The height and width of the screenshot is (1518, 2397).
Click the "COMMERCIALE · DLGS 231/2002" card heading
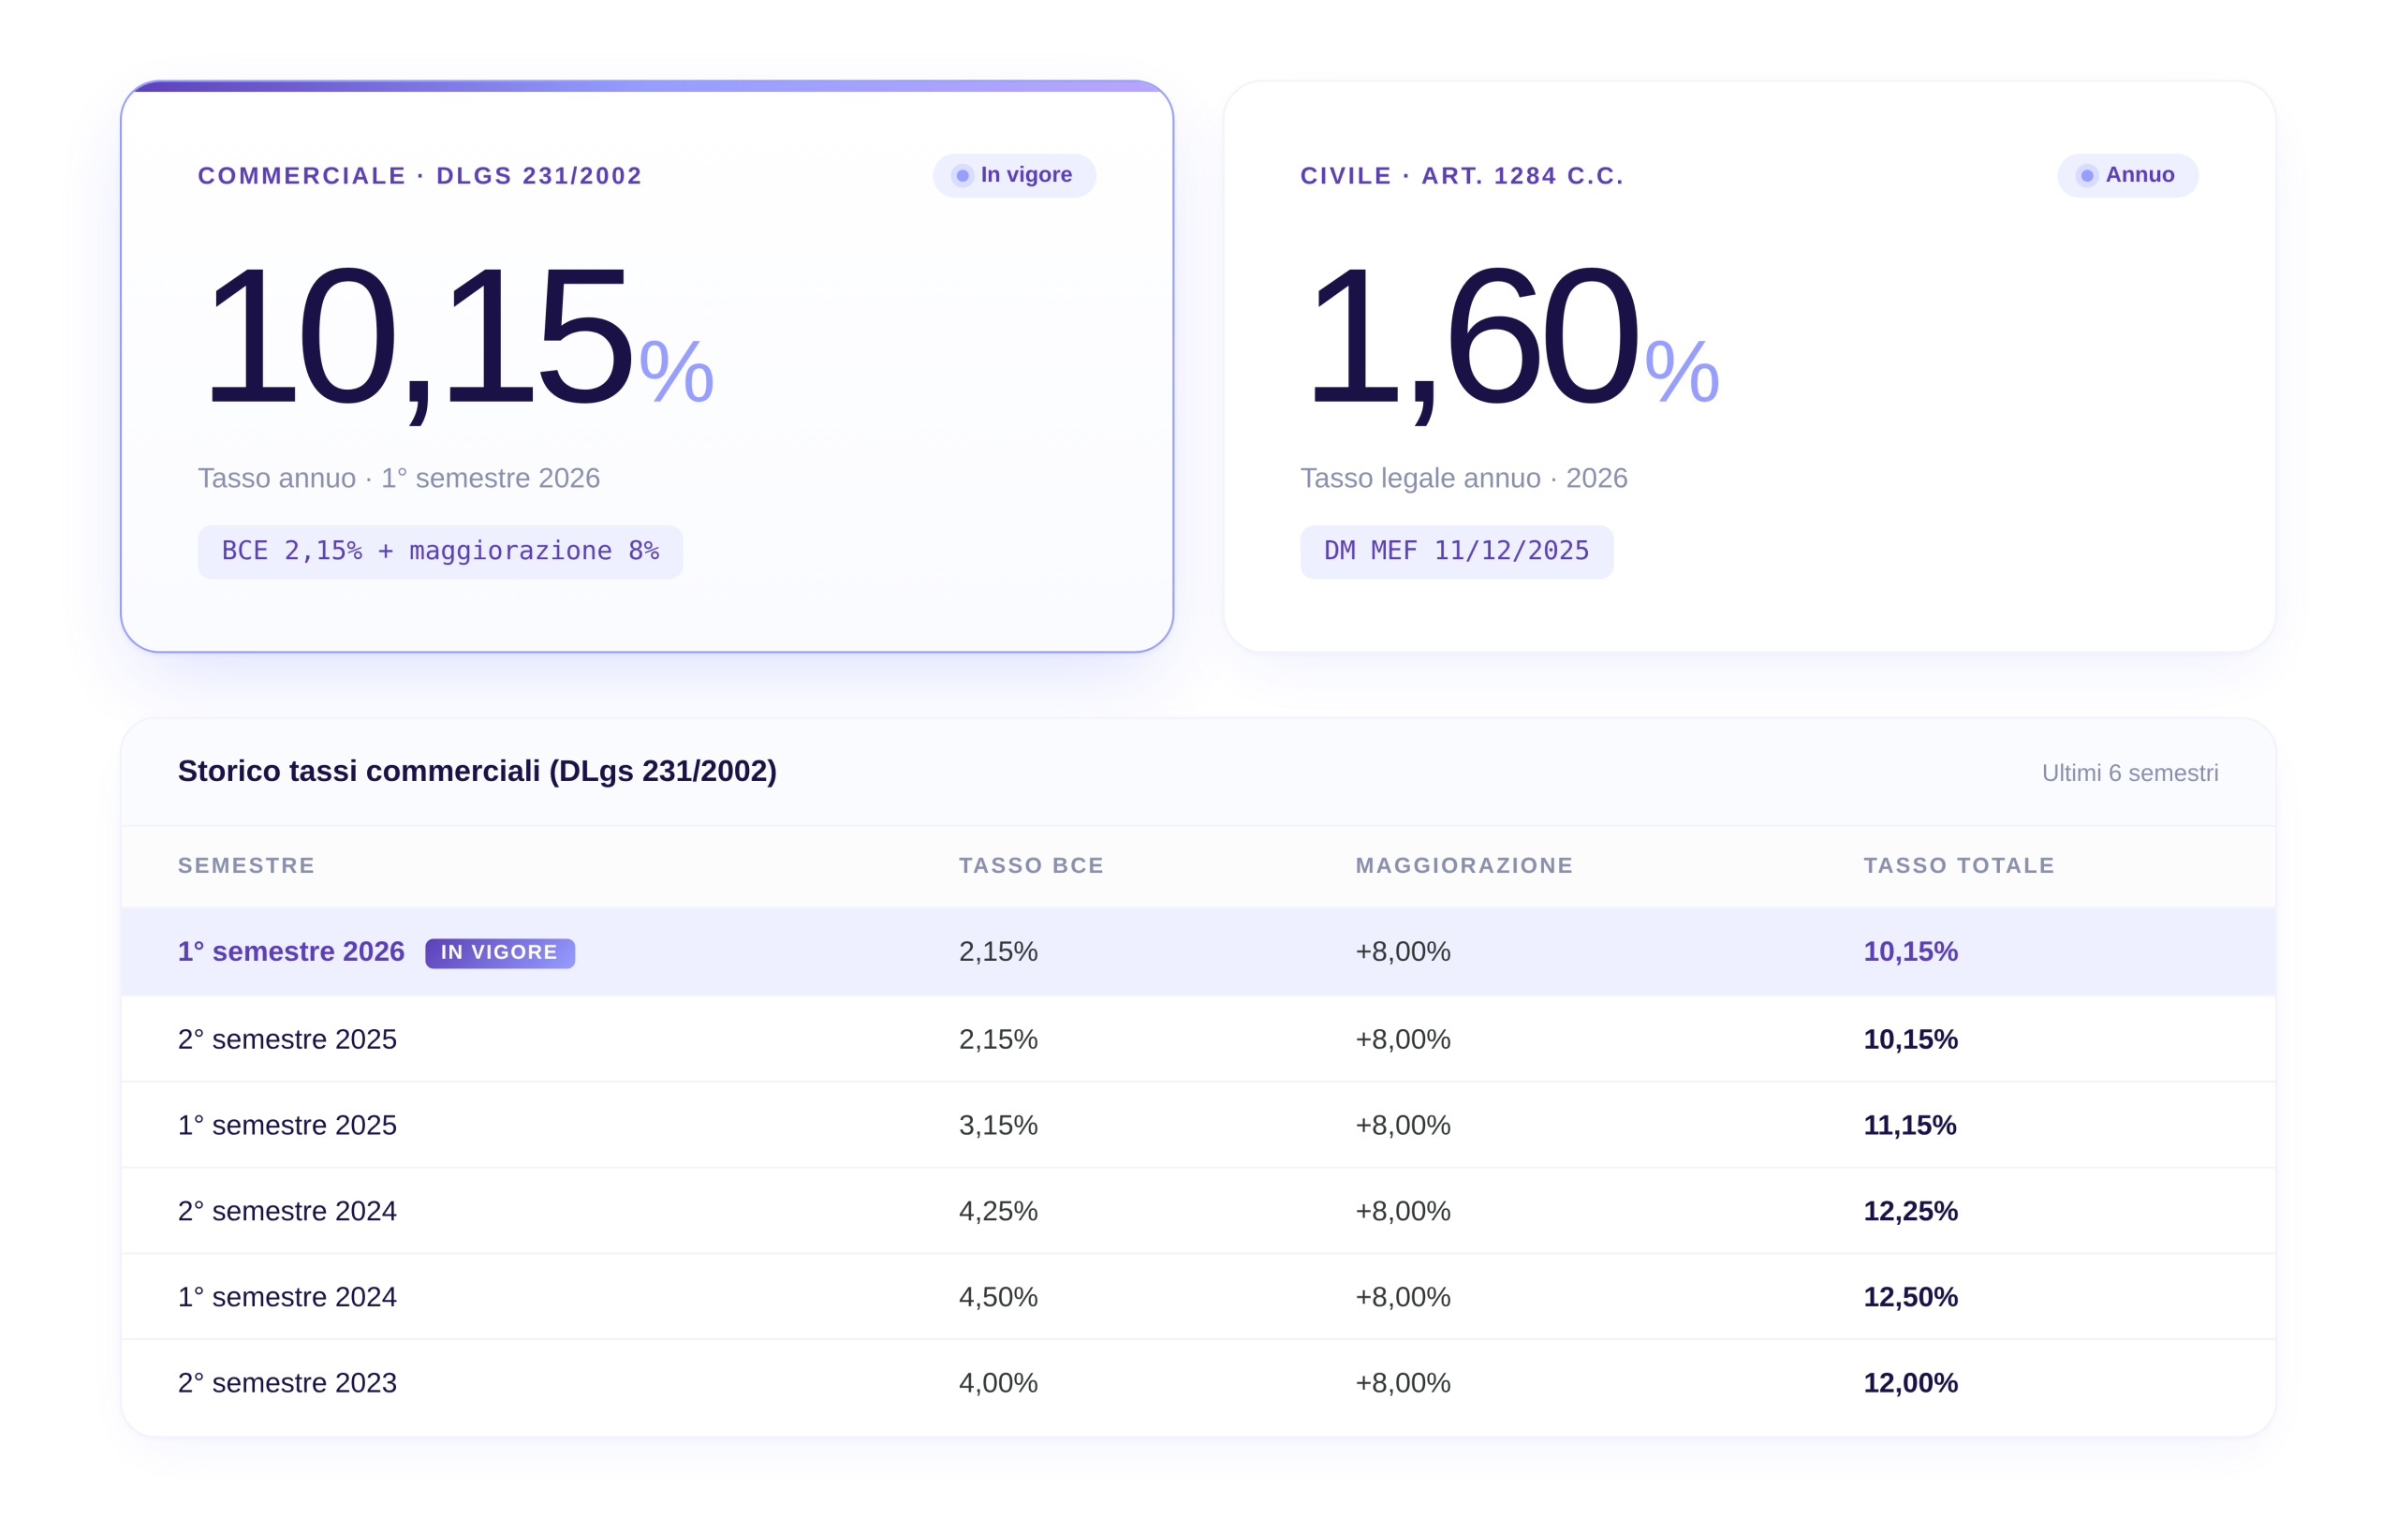419,176
